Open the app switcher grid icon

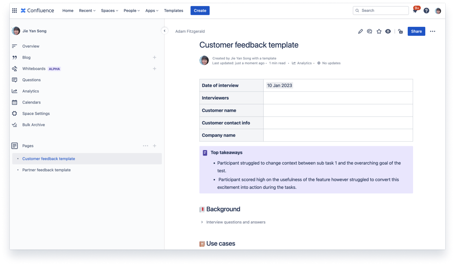pyautogui.click(x=15, y=11)
